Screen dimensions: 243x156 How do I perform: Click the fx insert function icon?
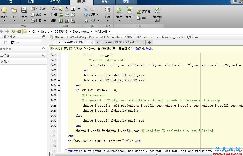[67, 8]
